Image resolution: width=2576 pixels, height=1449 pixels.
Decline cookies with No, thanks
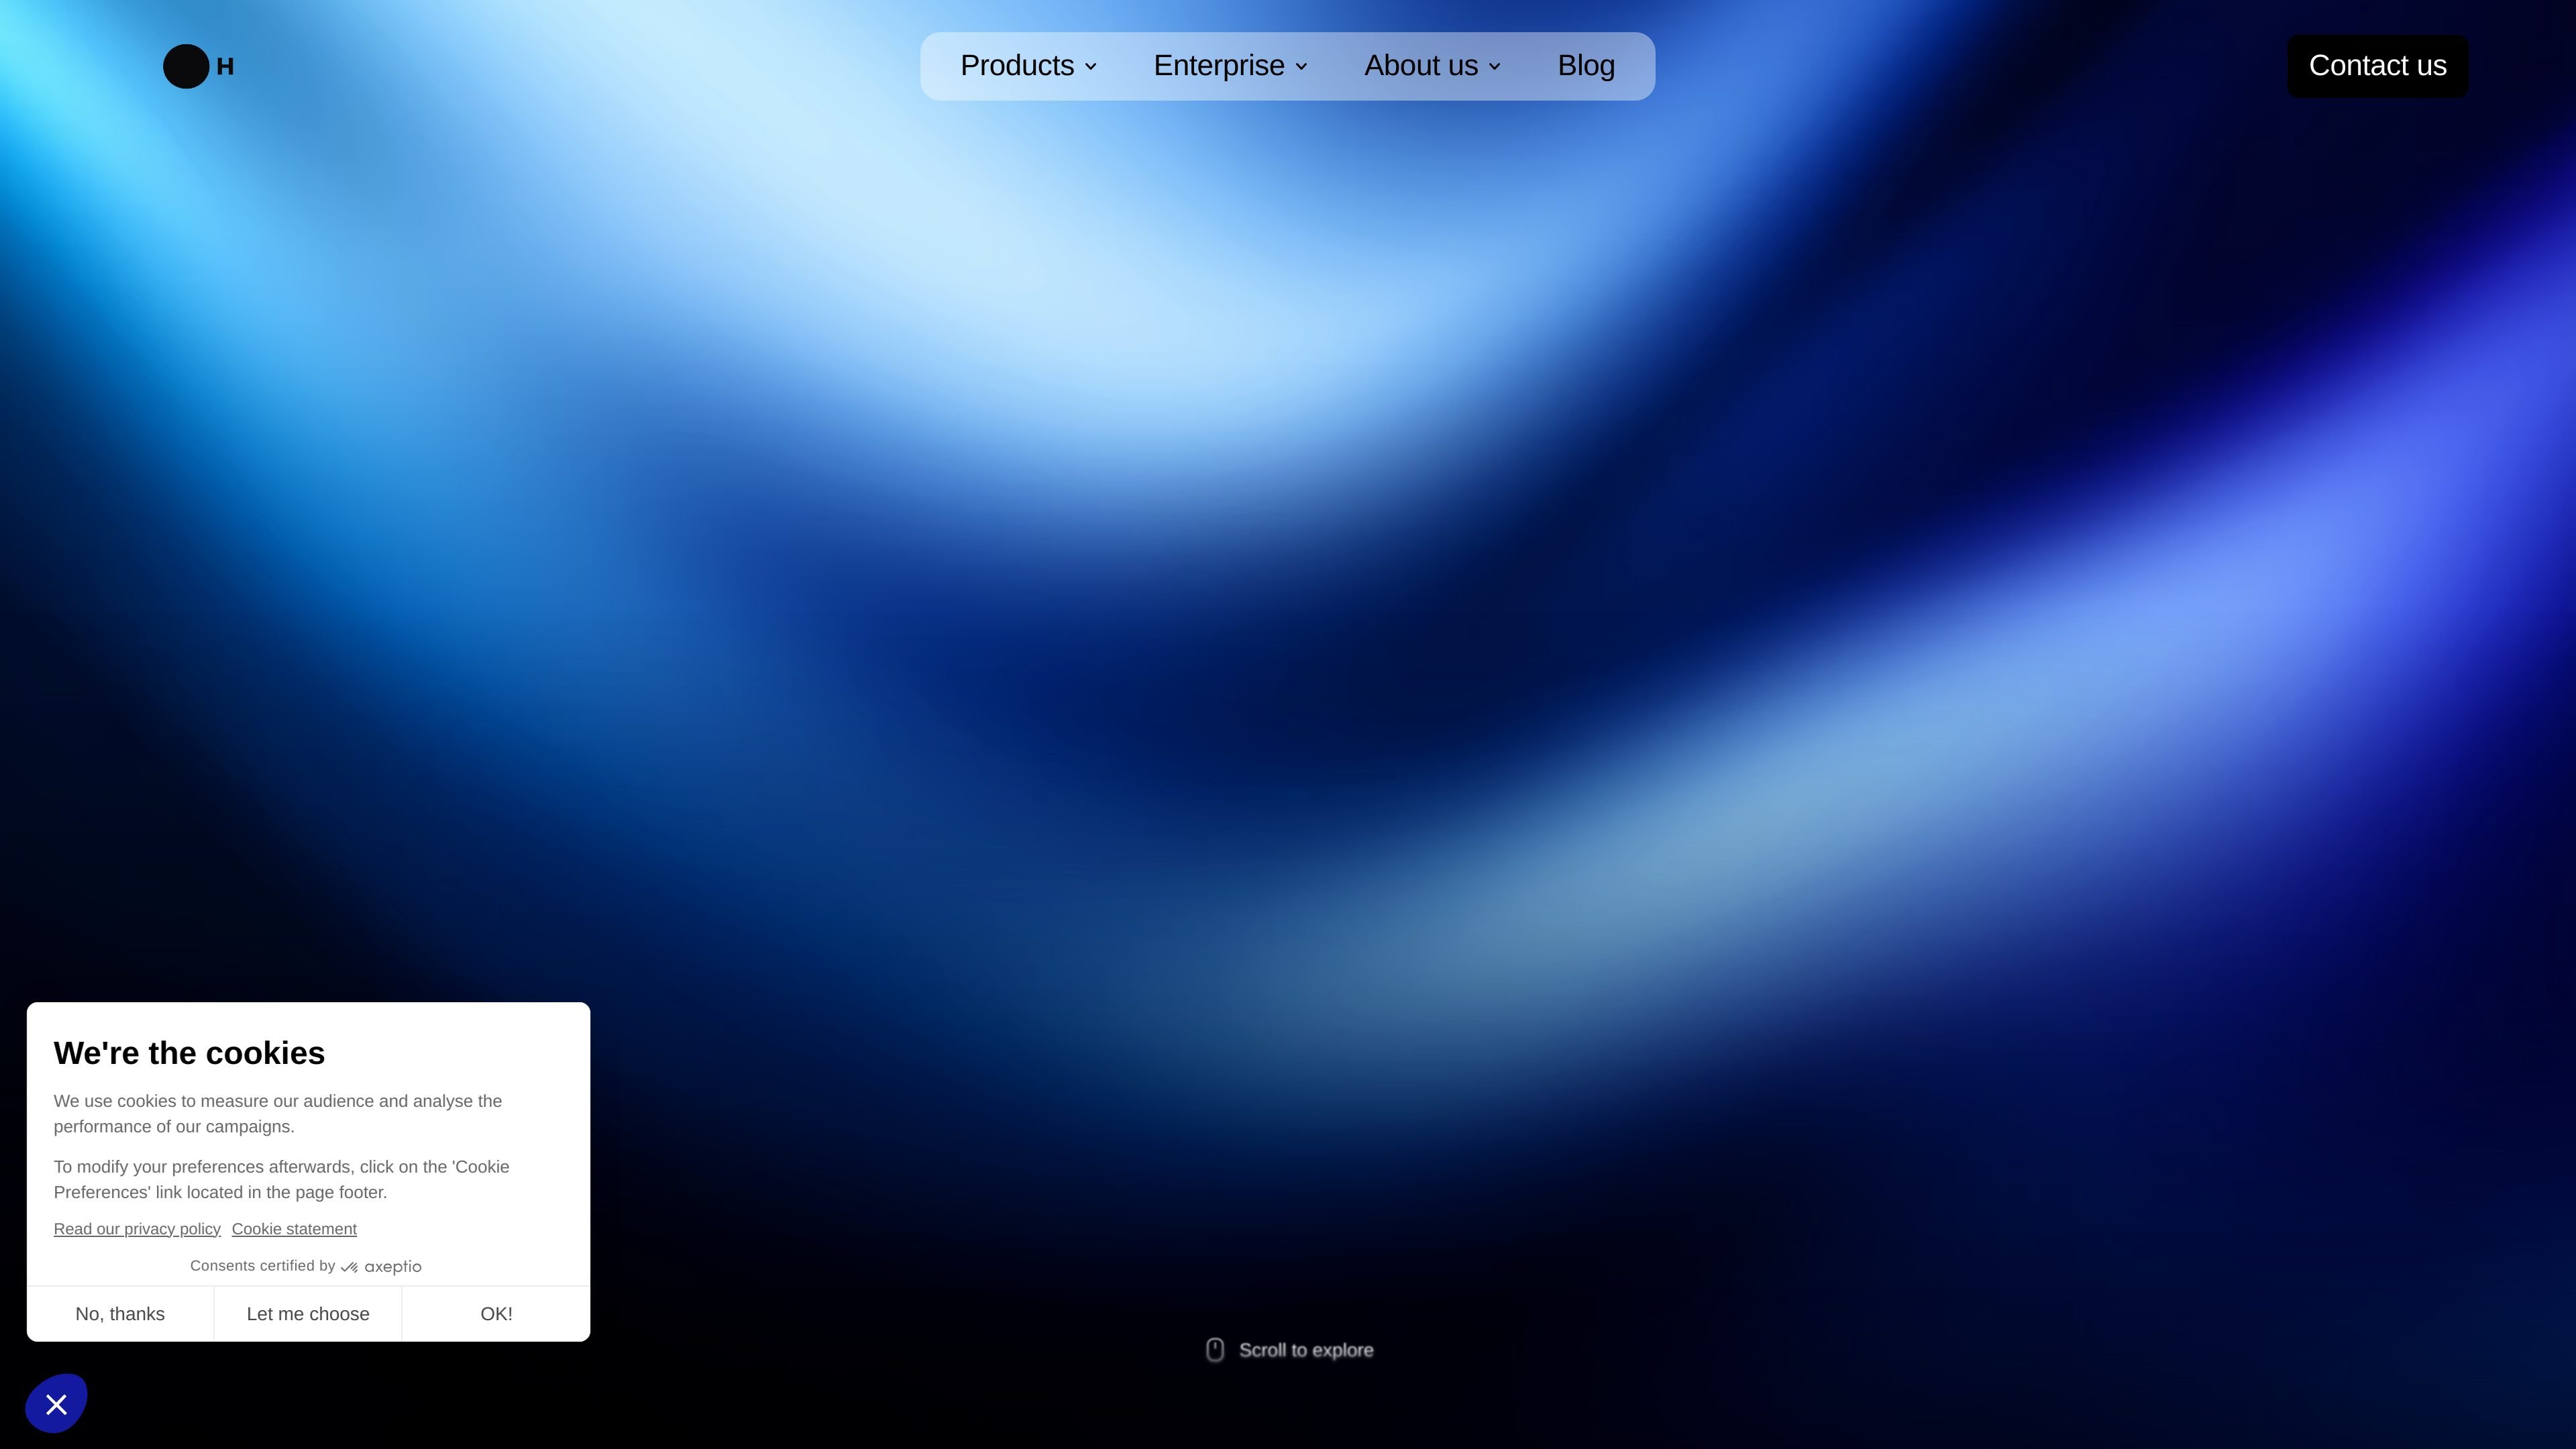pyautogui.click(x=120, y=1314)
